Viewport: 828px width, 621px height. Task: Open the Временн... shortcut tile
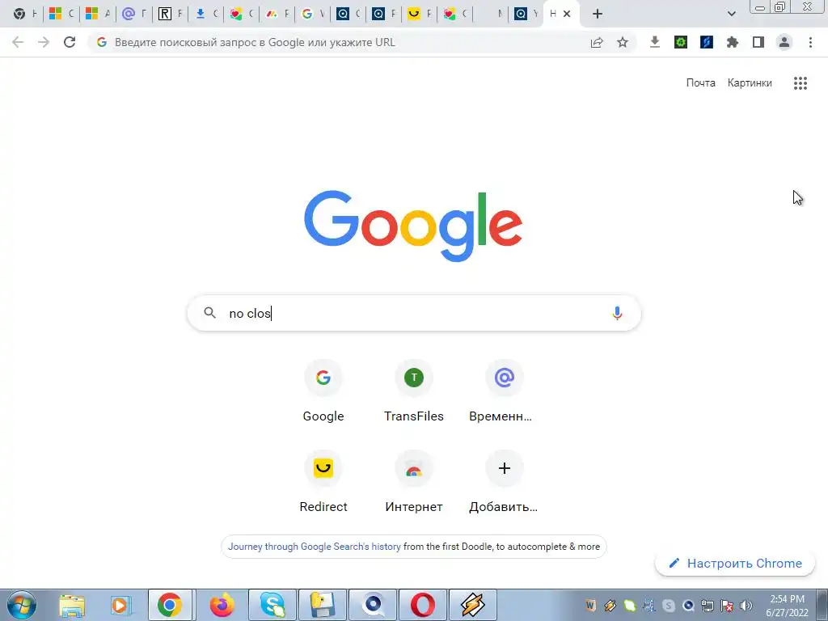[x=505, y=392]
